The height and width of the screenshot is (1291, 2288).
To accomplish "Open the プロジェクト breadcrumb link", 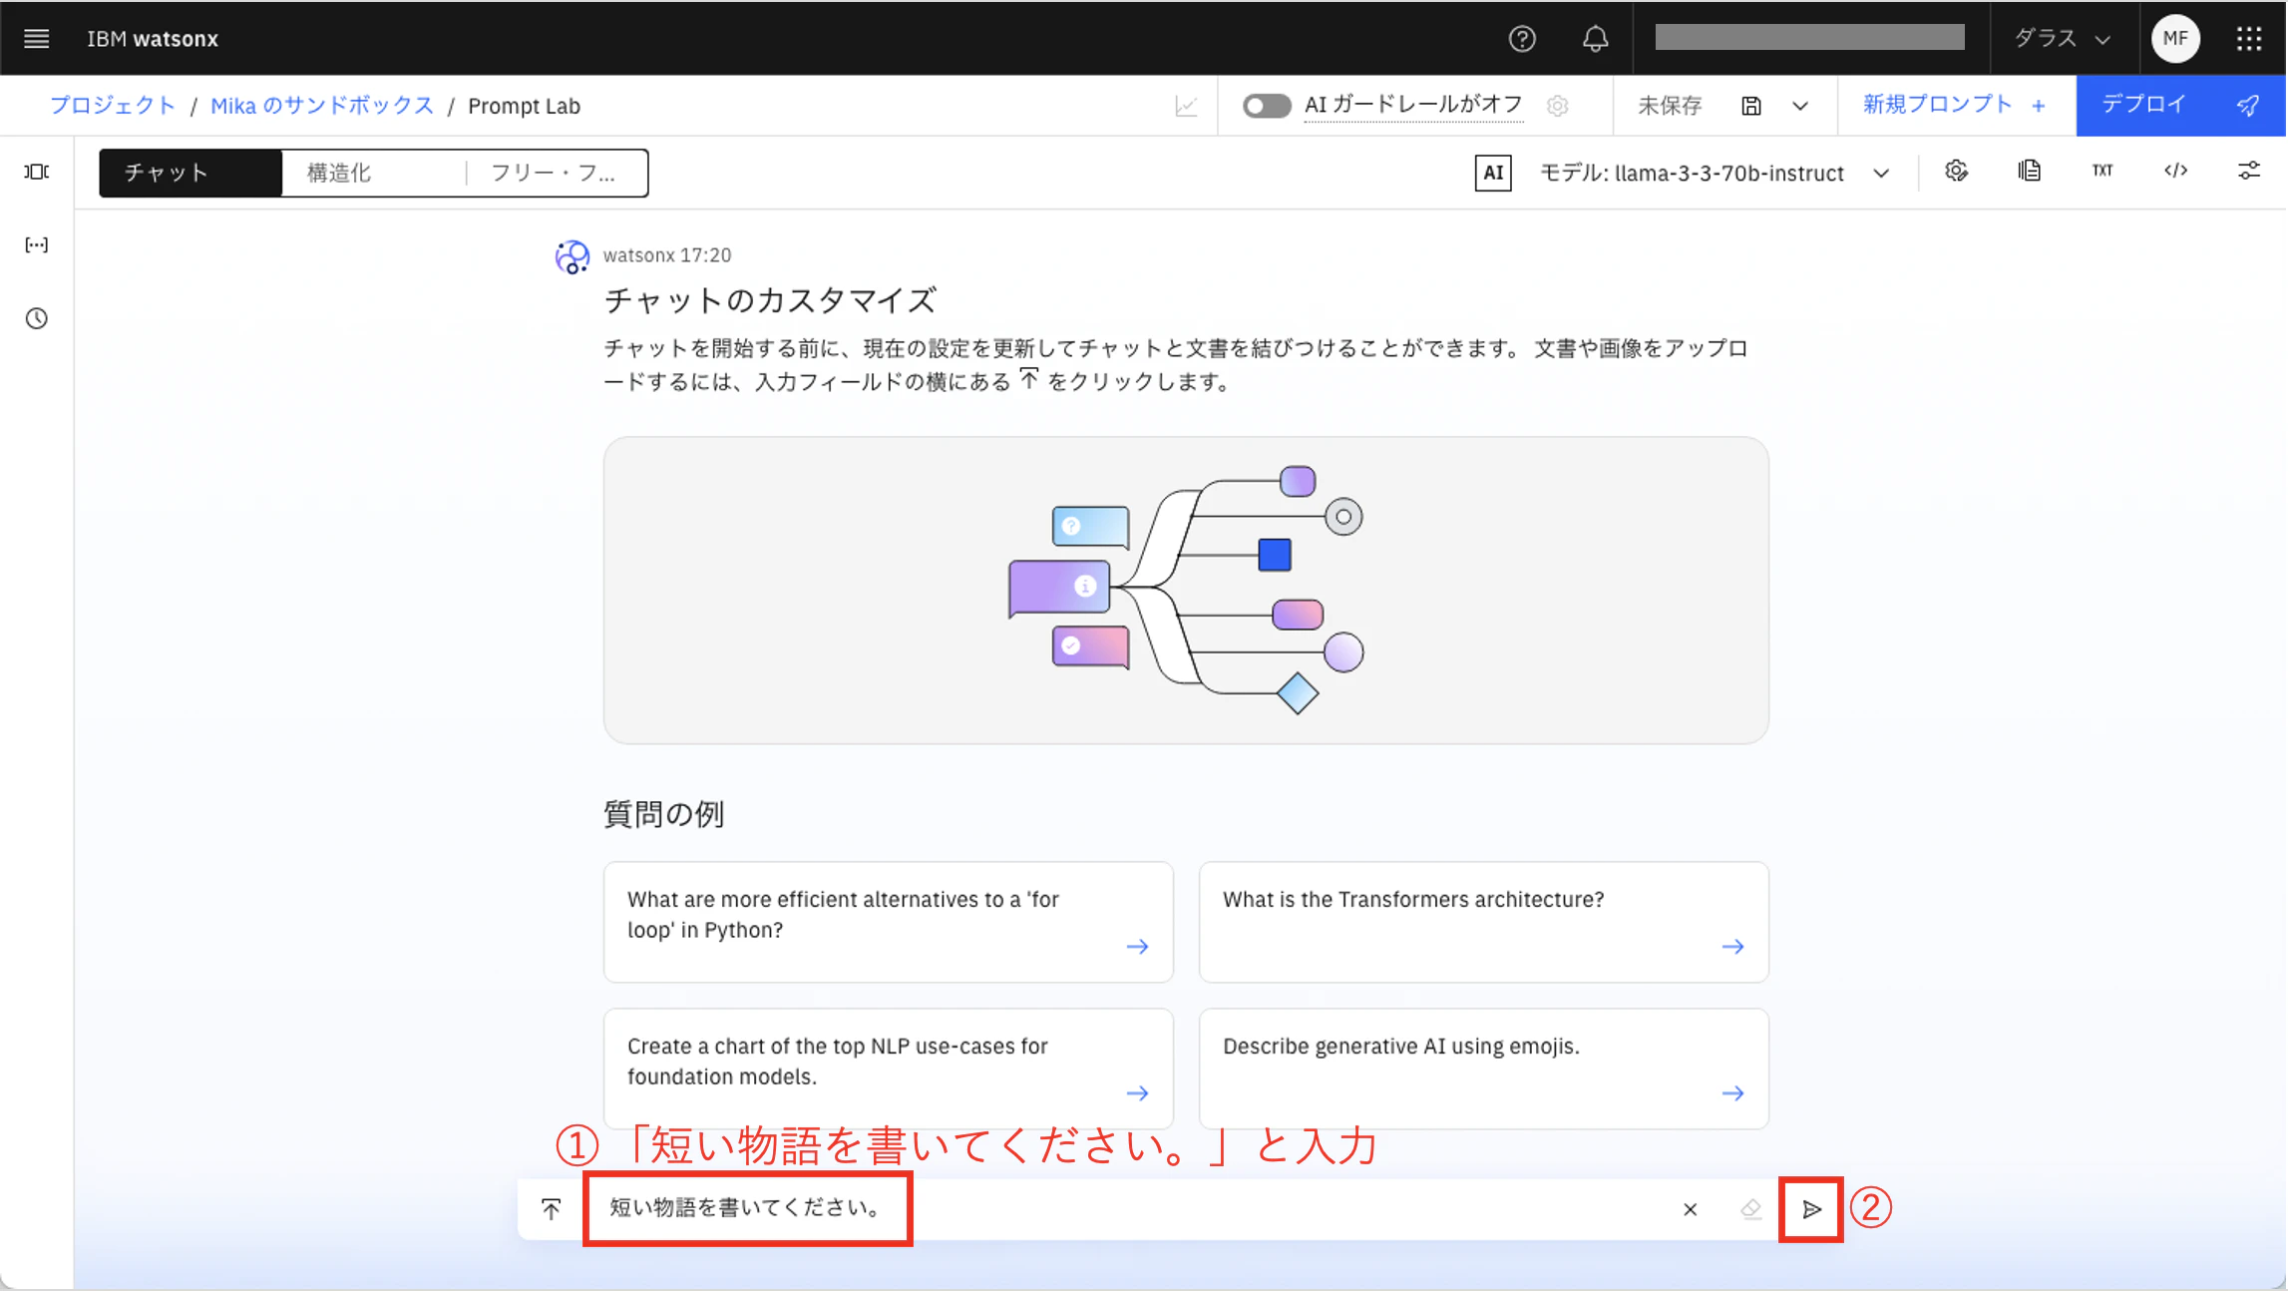I will [113, 105].
